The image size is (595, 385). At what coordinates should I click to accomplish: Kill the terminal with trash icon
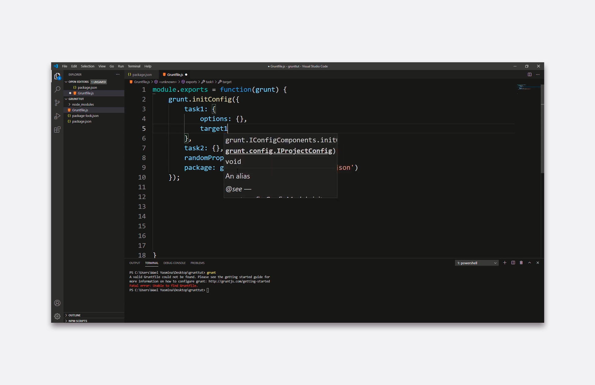[521, 263]
